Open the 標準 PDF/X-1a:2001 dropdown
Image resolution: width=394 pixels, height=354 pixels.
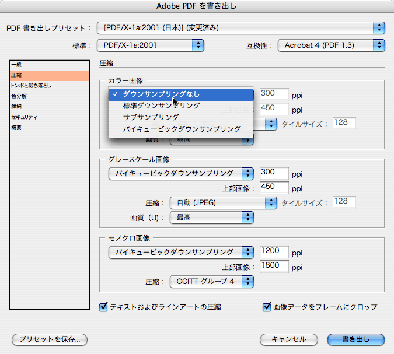click(x=150, y=45)
